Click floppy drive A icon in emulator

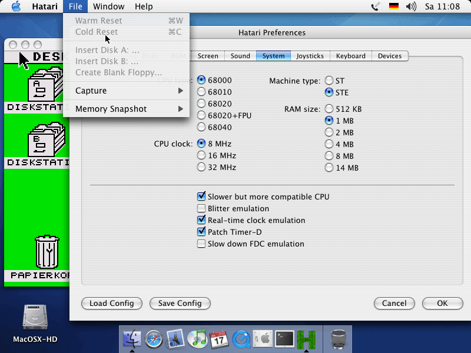(x=45, y=84)
